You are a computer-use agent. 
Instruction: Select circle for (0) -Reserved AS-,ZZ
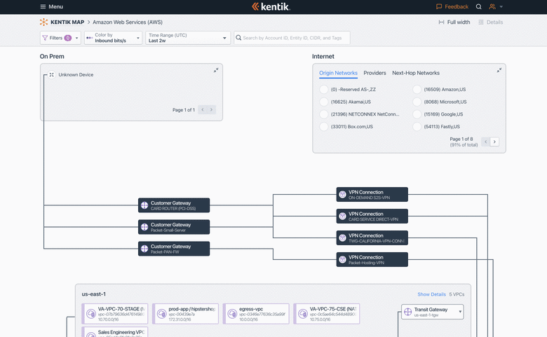(324, 89)
